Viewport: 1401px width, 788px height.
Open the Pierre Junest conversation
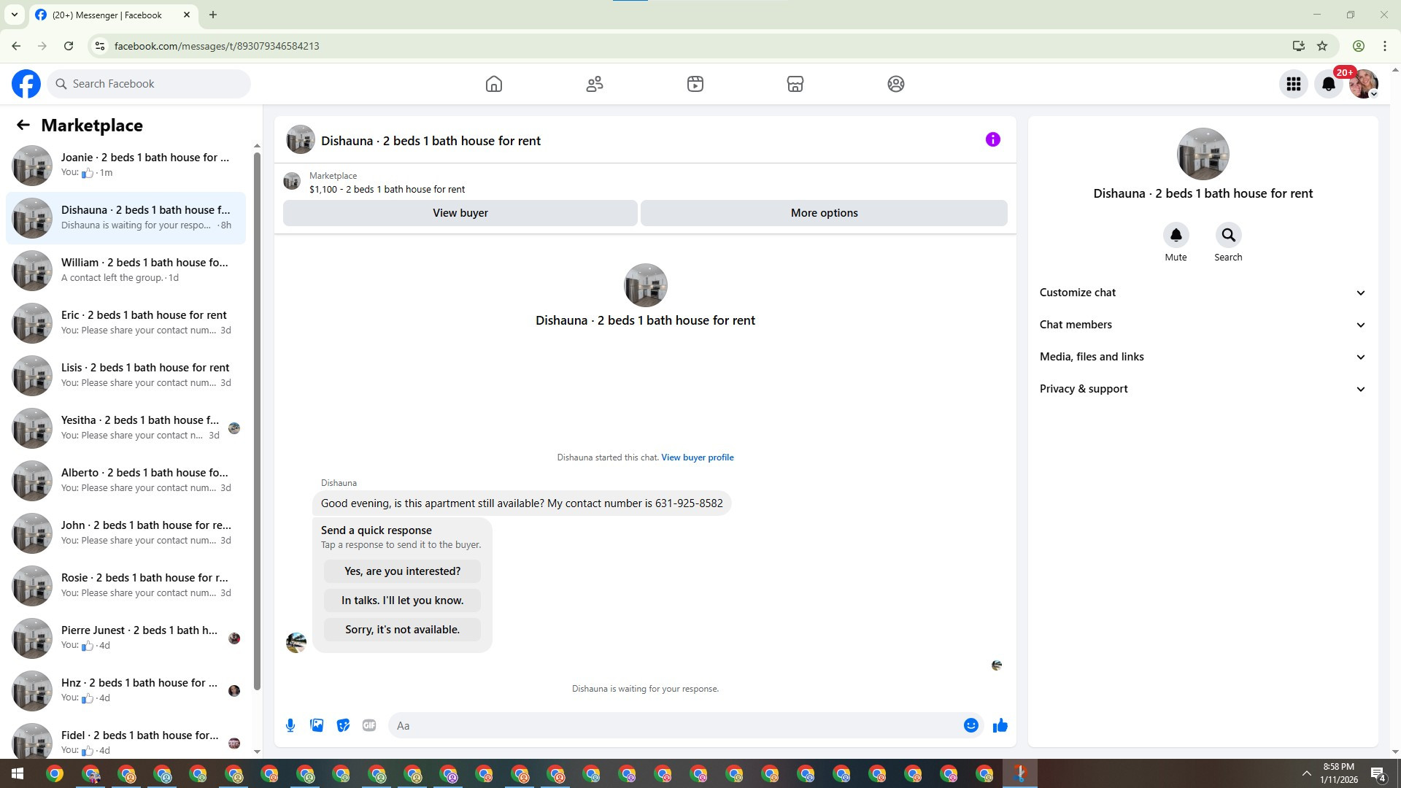coord(126,638)
